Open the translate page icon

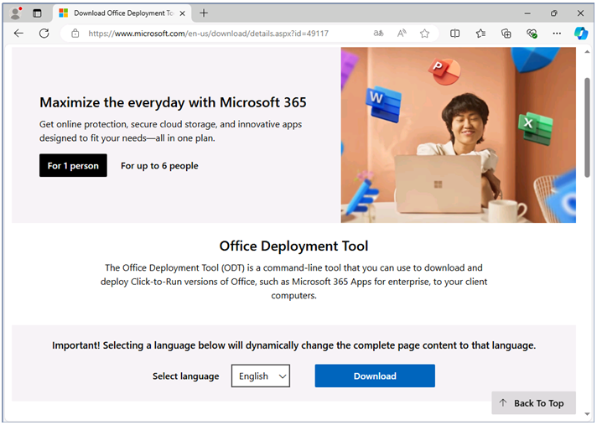point(378,34)
